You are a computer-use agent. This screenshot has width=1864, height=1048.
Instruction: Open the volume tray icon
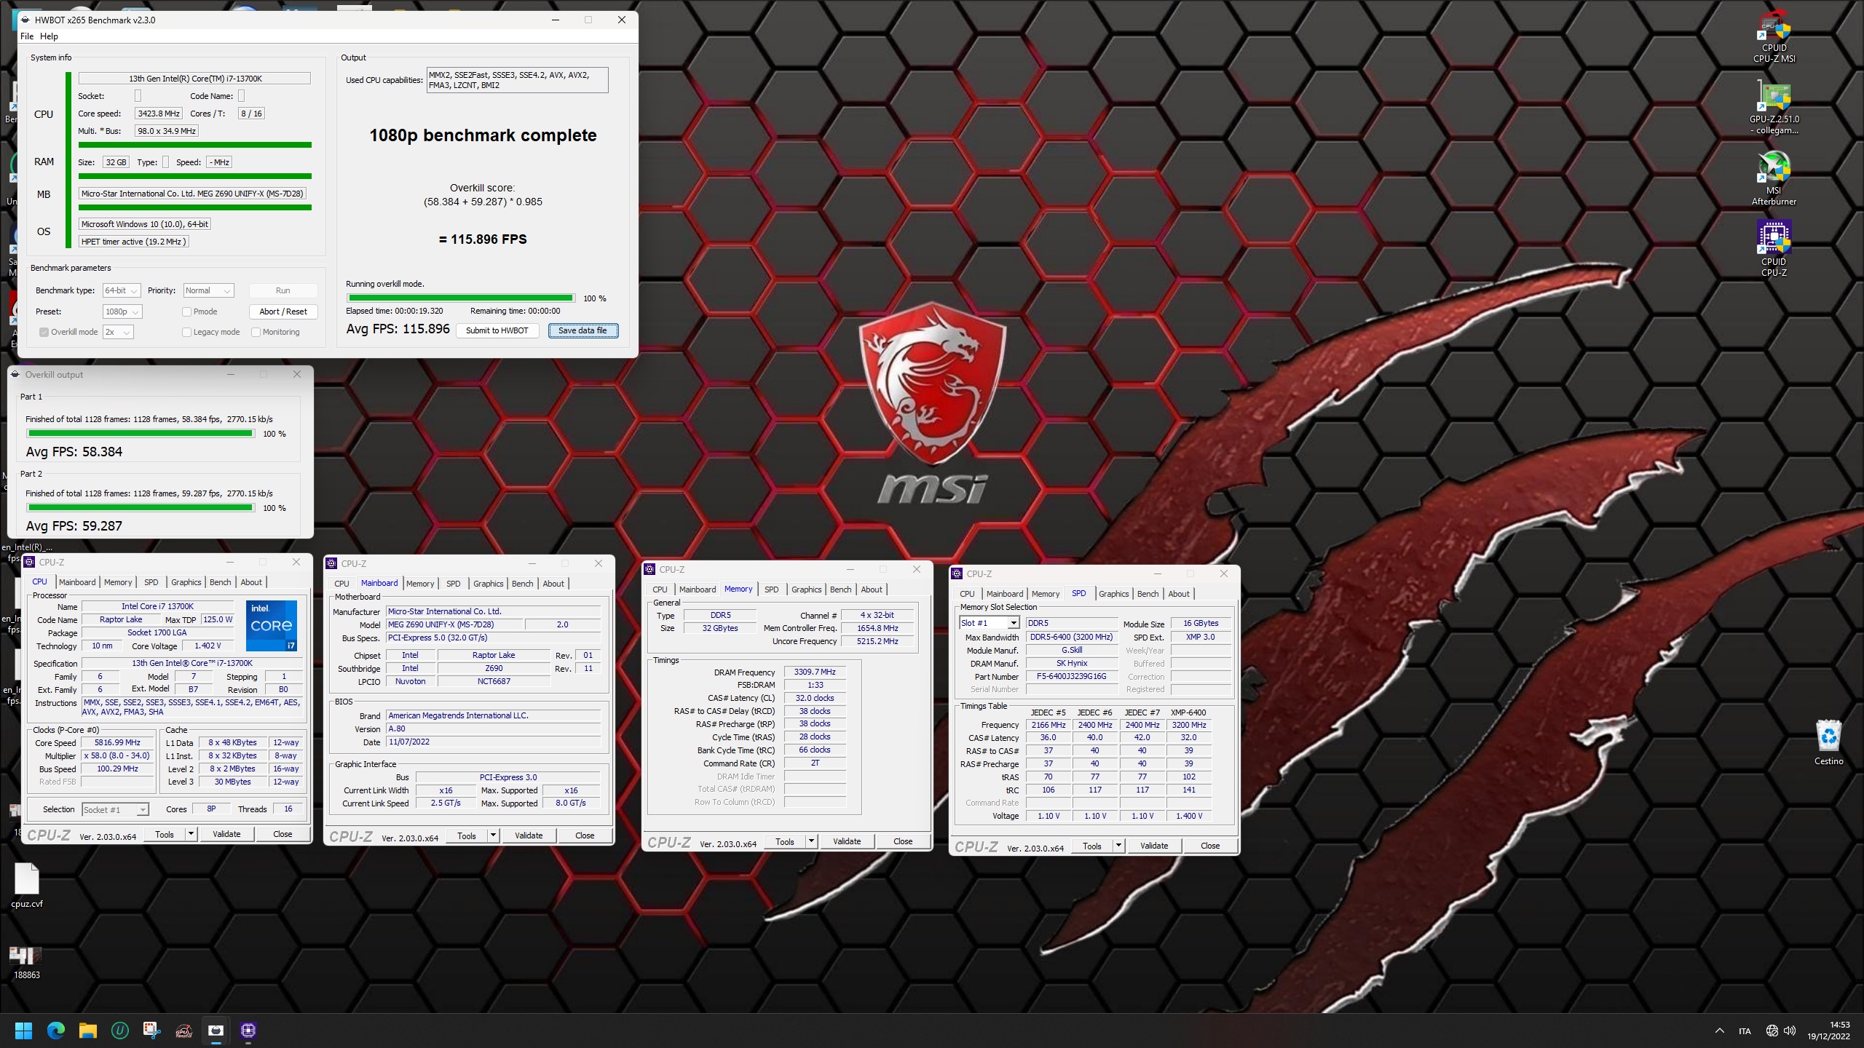point(1790,1031)
